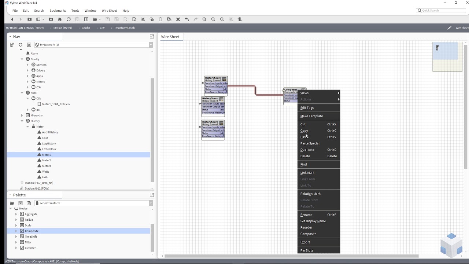Zoom out with the minus magnifier icon
The width and height of the screenshot is (469, 264).
(213, 19)
